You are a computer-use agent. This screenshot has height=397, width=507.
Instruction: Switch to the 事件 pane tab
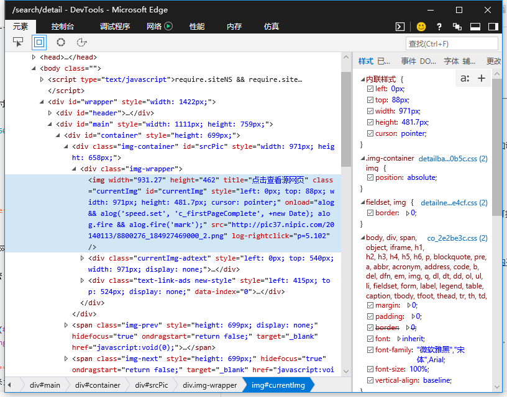(408, 61)
